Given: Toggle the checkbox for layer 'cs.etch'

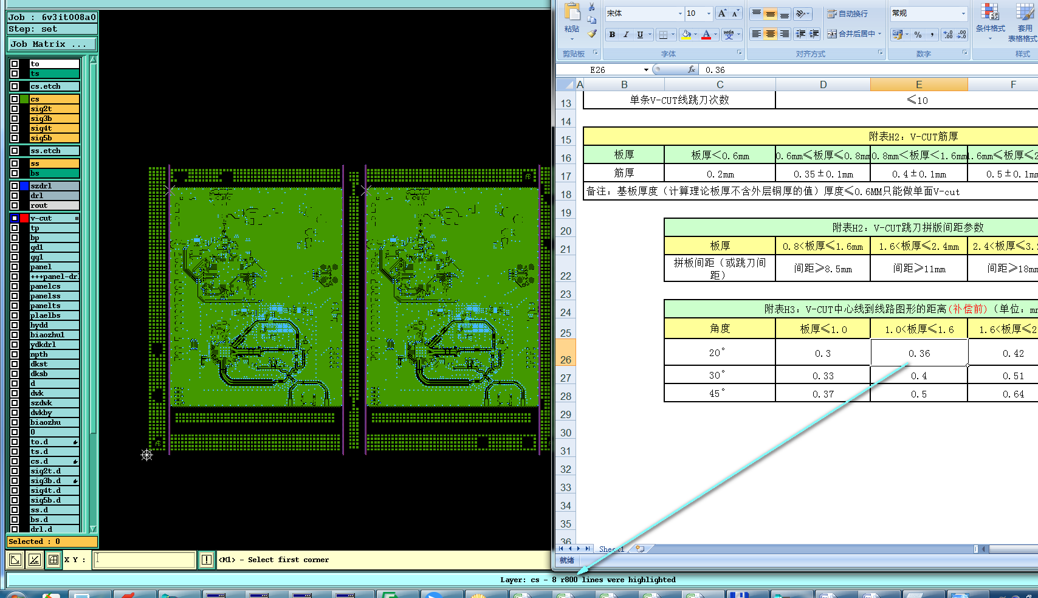Looking at the screenshot, I should (15, 86).
